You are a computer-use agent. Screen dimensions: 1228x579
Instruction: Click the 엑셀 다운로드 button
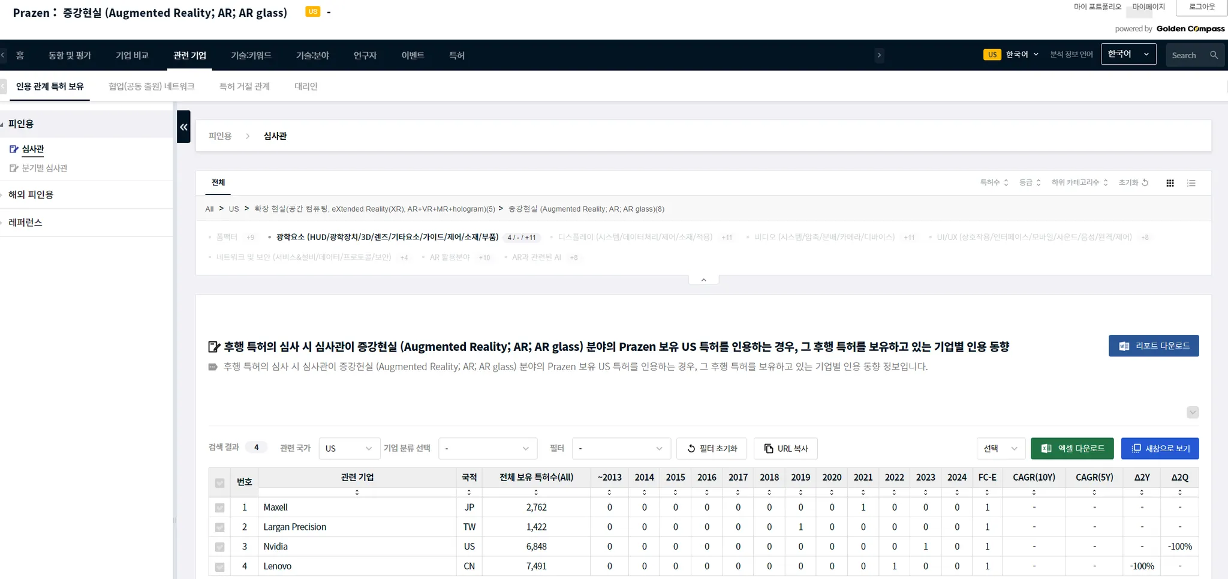point(1072,449)
